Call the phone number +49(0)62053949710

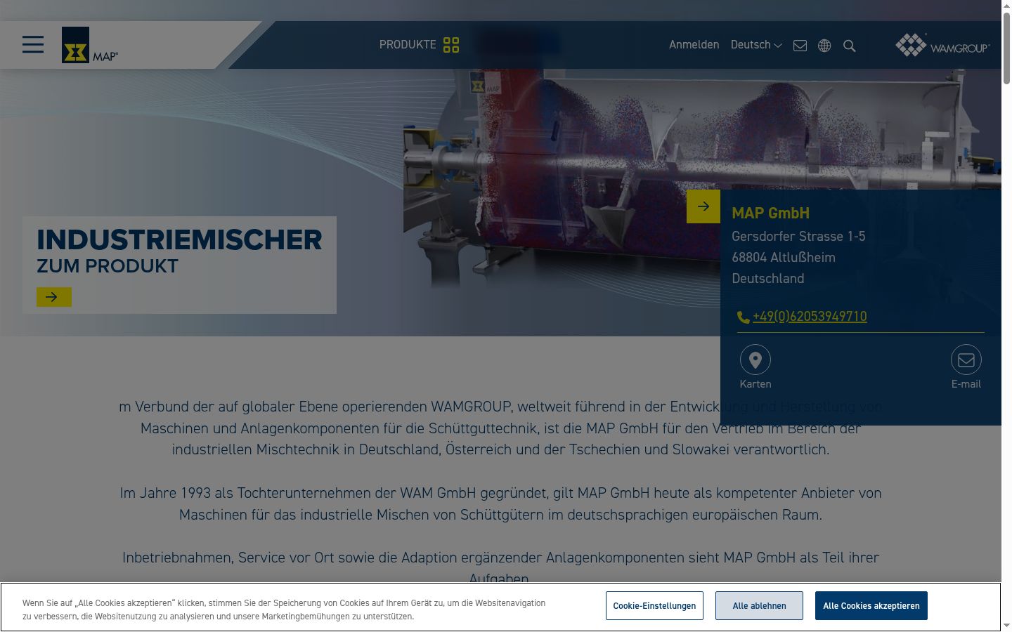[x=810, y=317]
